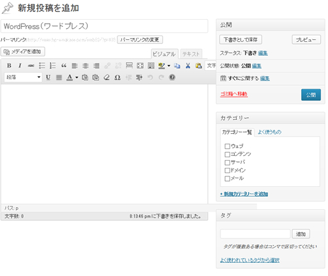Edit the ステータス via 編集 link
328x276 pixels.
click(263, 53)
